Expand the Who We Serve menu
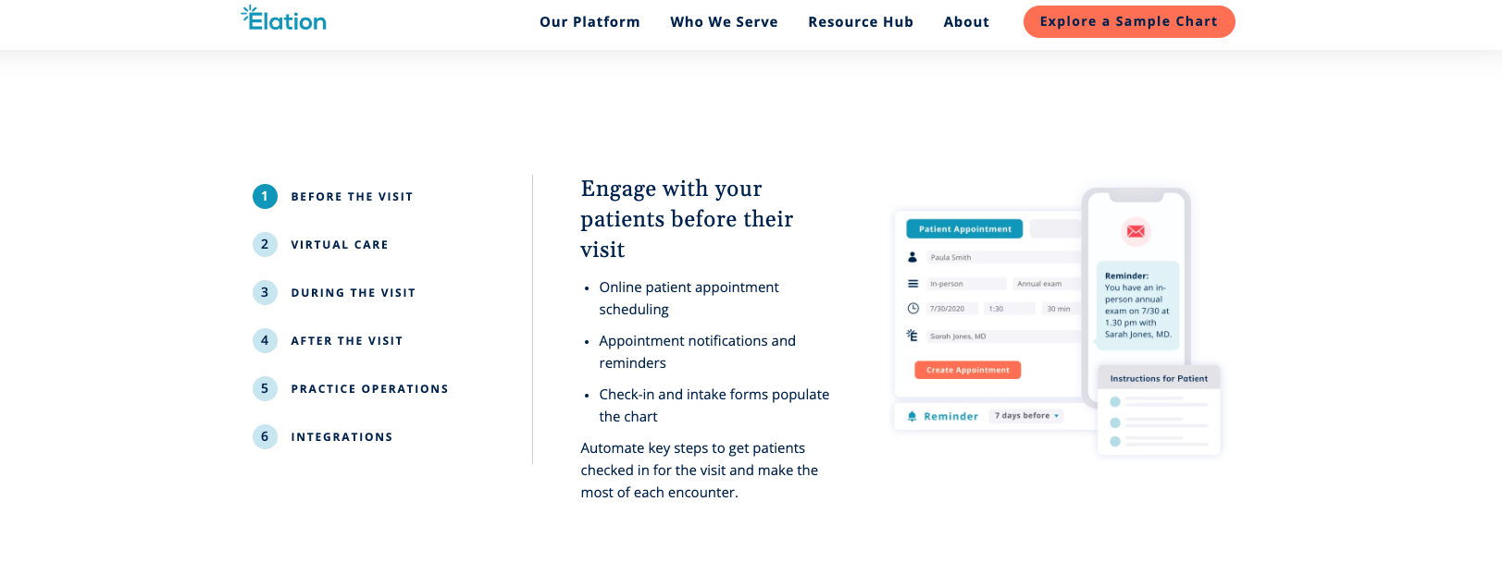1502x587 pixels. [x=724, y=22]
